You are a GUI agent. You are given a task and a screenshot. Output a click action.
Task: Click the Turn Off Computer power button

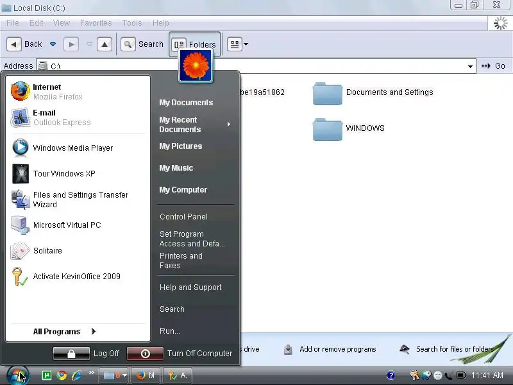coord(145,354)
